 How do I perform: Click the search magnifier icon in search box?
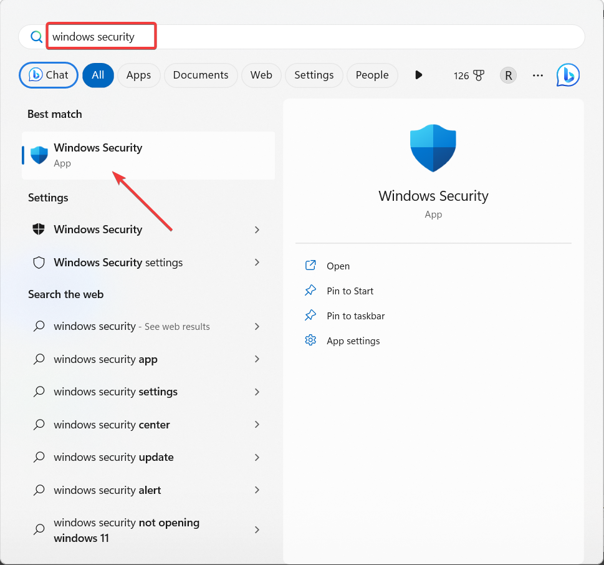(x=36, y=37)
